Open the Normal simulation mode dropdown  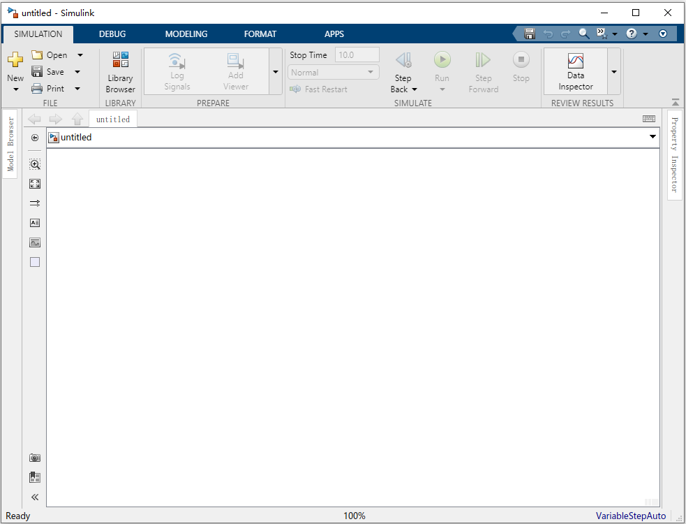point(334,72)
